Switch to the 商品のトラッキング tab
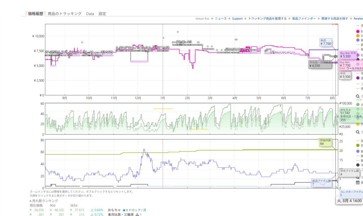The width and height of the screenshot is (363, 216). tap(65, 14)
